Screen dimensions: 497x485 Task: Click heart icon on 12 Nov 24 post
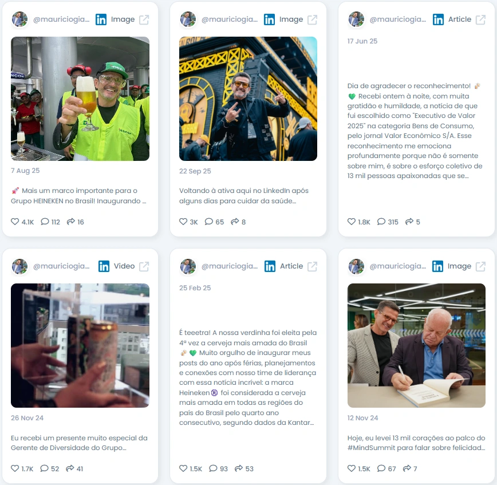(x=352, y=468)
